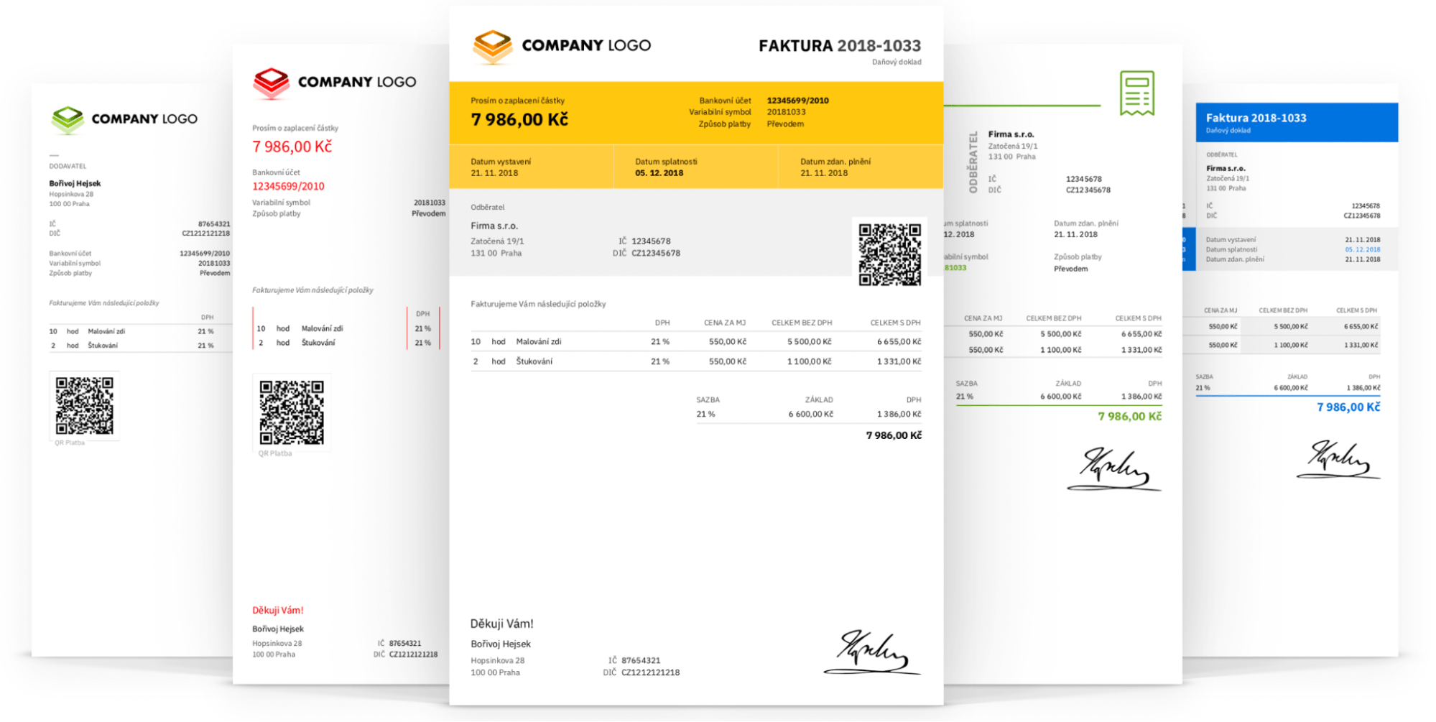This screenshot has height=722, width=1436.
Task: Click the orange company logo on the yellow invoice
Action: 493,47
